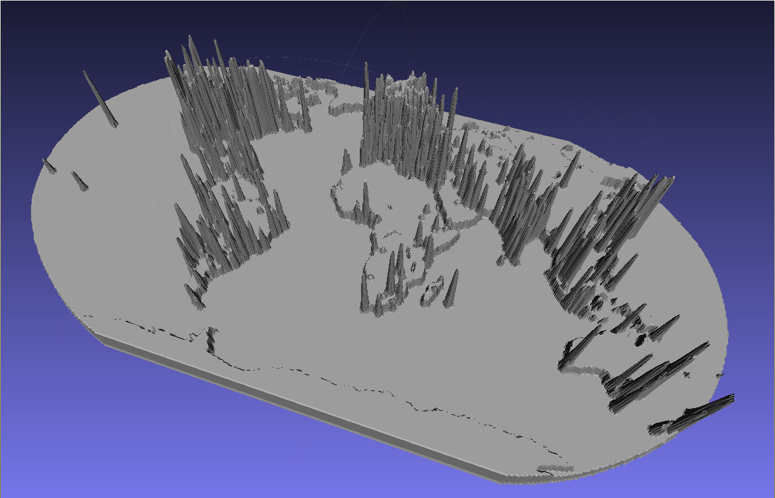Click the dense Europe spike cluster

pos(403,125)
